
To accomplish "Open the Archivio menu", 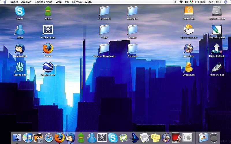I will [26, 2].
